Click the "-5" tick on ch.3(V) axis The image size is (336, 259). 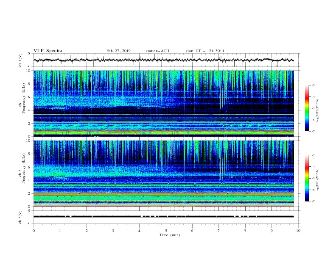[29, 224]
